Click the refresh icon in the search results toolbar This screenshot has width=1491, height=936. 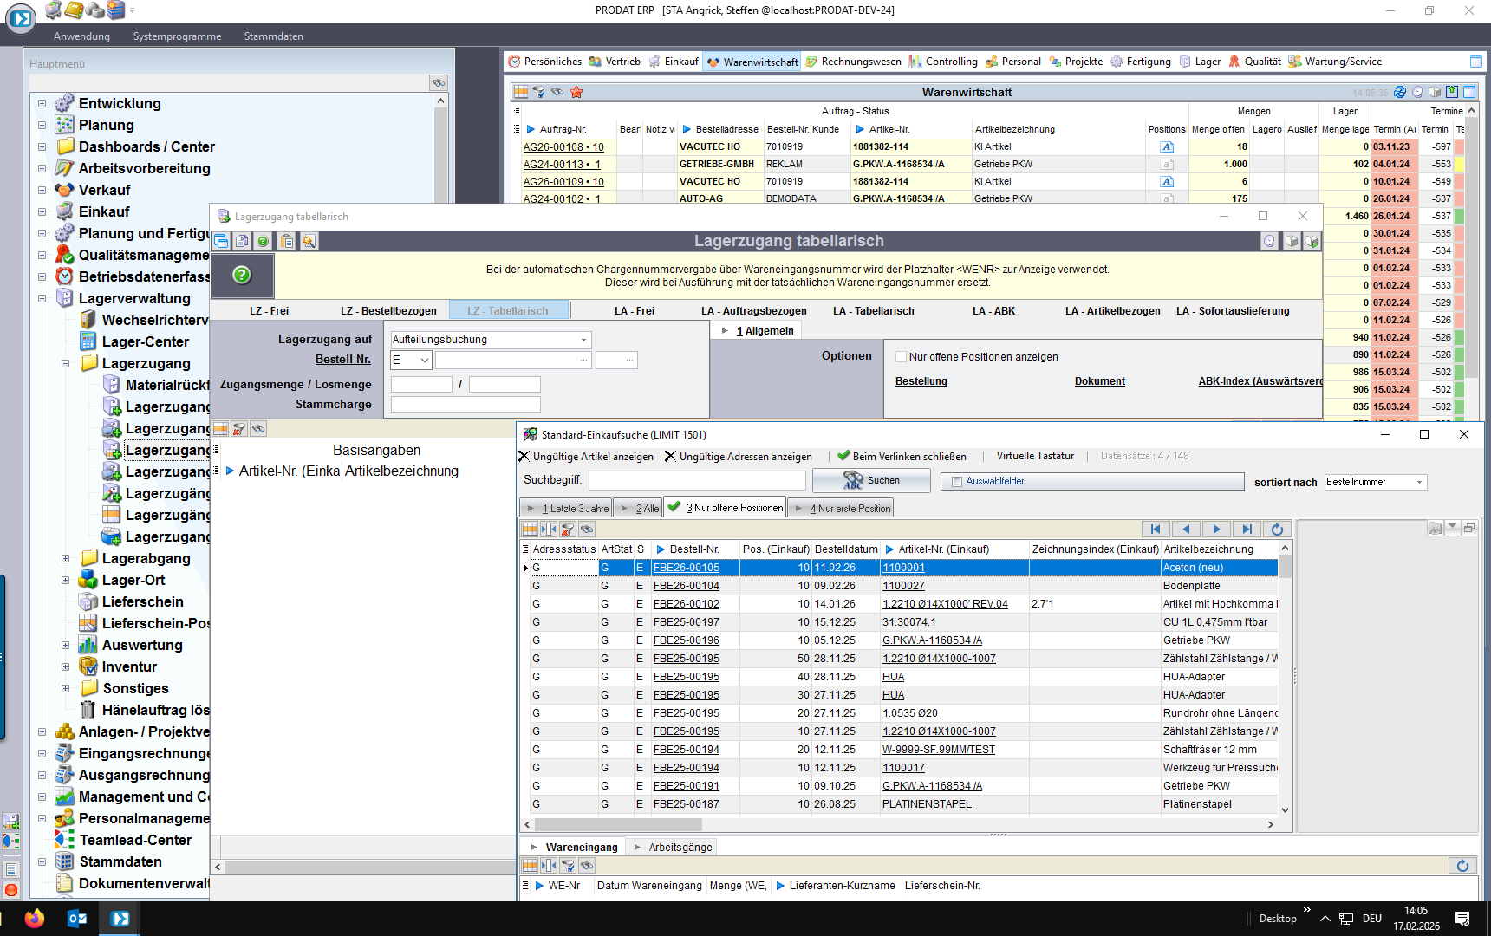(1277, 530)
